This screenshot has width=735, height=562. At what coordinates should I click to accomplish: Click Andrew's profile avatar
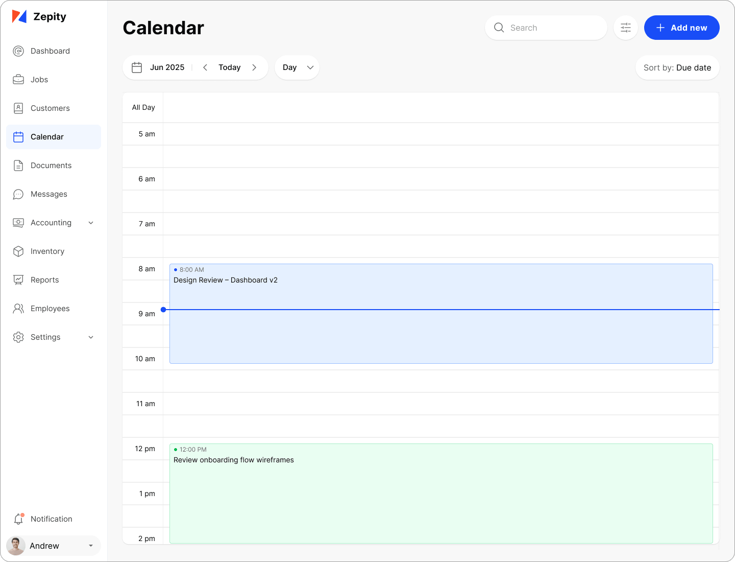(x=16, y=546)
